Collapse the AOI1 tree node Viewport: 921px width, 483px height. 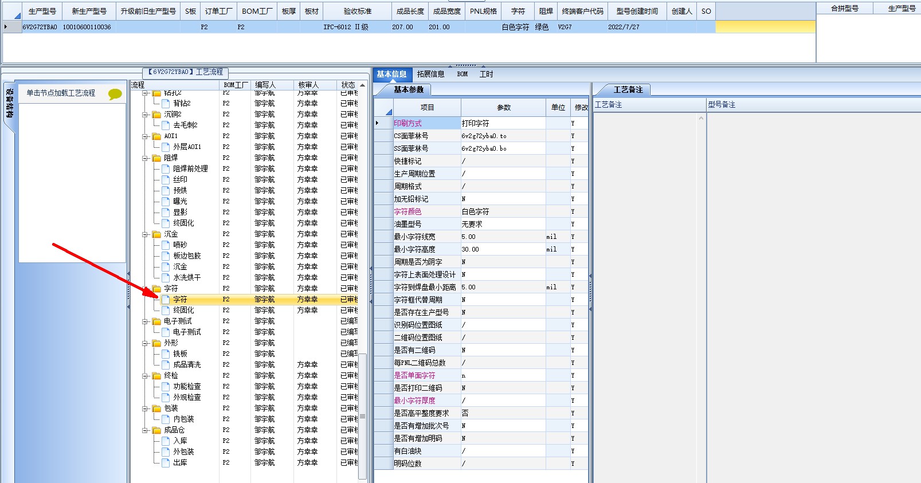click(146, 136)
